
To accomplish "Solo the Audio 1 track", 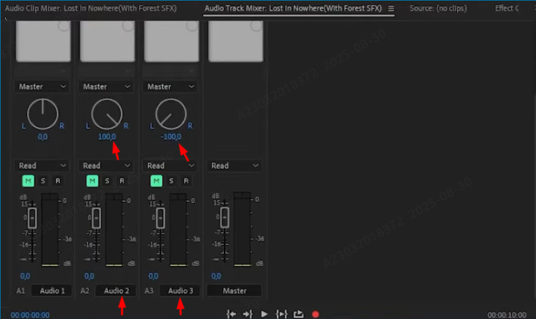I will [43, 181].
